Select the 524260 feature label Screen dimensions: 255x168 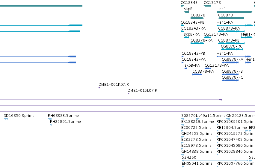pyautogui.click(x=189, y=158)
